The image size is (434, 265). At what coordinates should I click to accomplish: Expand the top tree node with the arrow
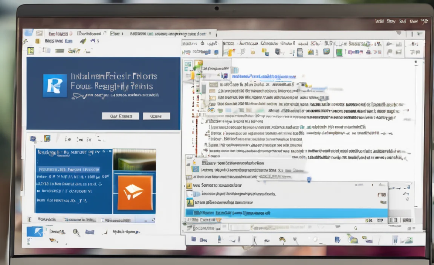click(x=218, y=75)
